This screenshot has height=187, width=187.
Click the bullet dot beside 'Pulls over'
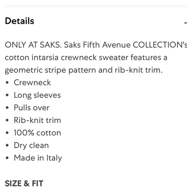[x=7, y=108]
